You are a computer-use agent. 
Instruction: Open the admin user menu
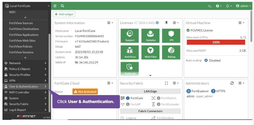pos(243,6)
